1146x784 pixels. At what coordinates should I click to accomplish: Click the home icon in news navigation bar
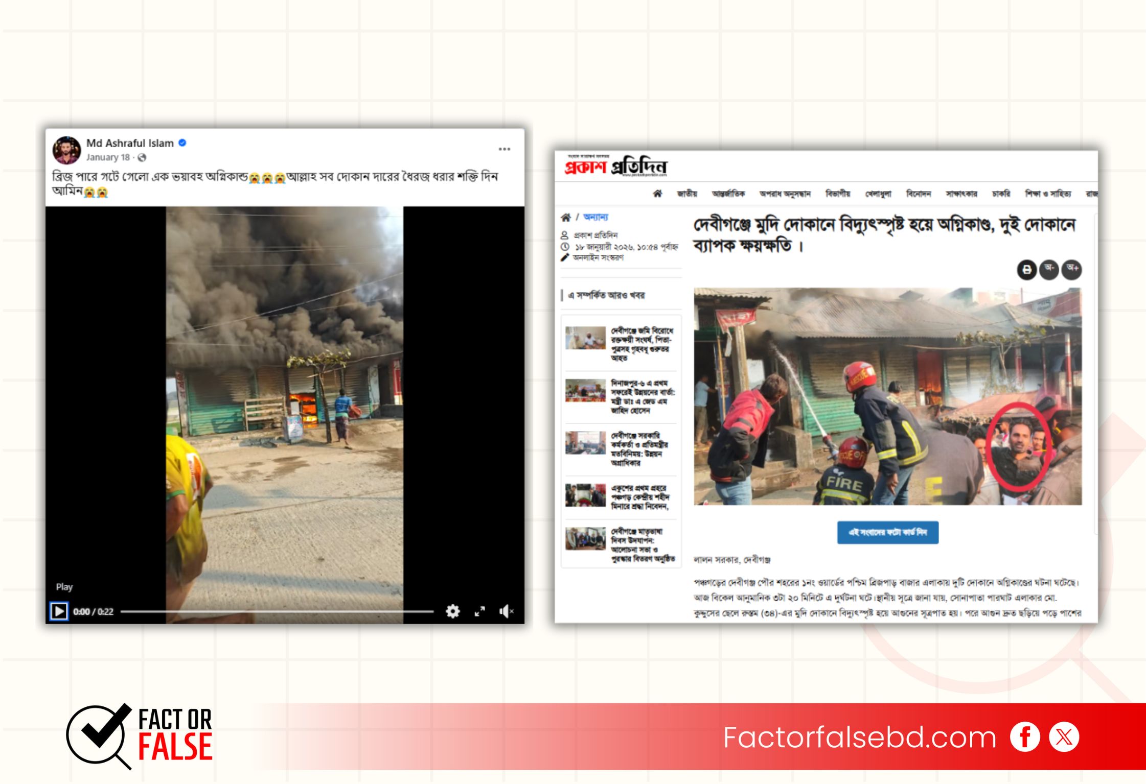click(657, 194)
